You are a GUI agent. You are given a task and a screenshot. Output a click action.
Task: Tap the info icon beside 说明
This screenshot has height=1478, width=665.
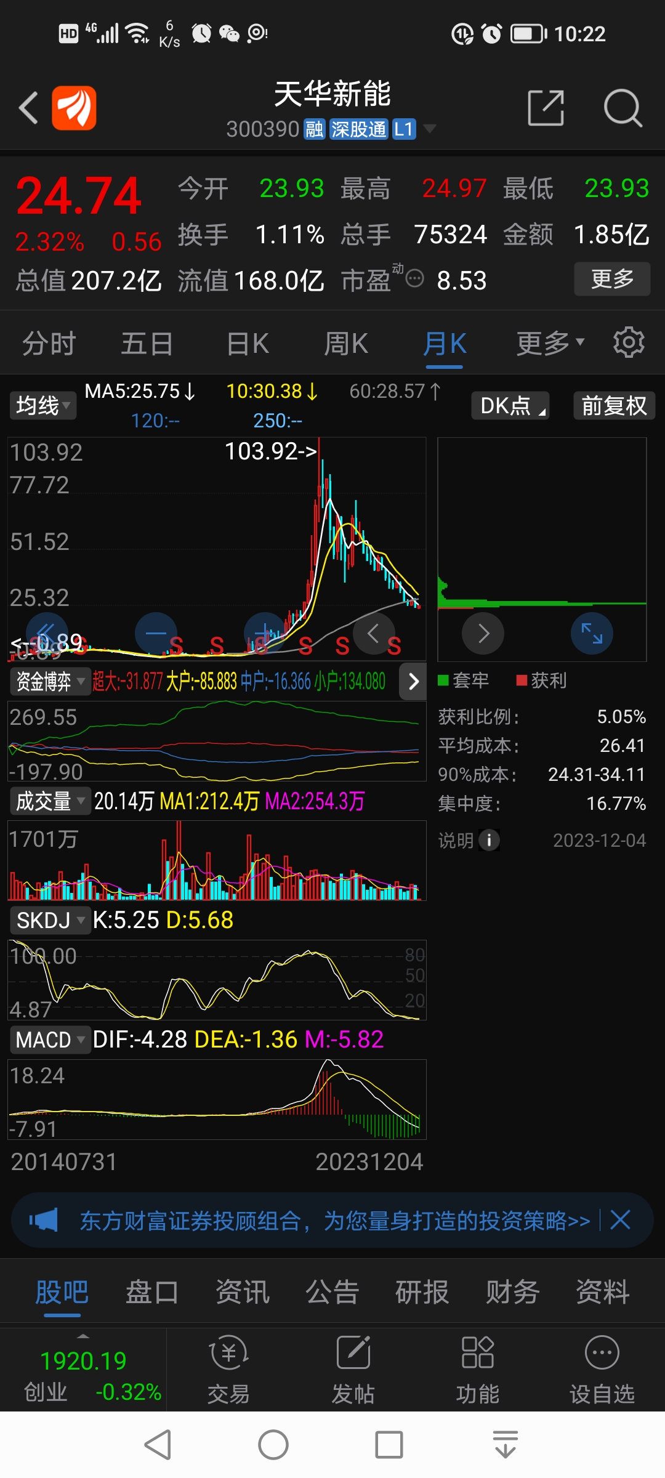pyautogui.click(x=489, y=840)
